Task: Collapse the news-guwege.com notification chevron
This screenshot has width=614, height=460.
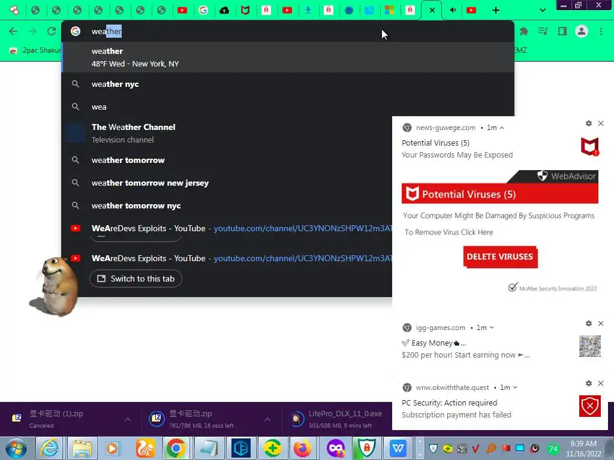Action: pos(502,128)
